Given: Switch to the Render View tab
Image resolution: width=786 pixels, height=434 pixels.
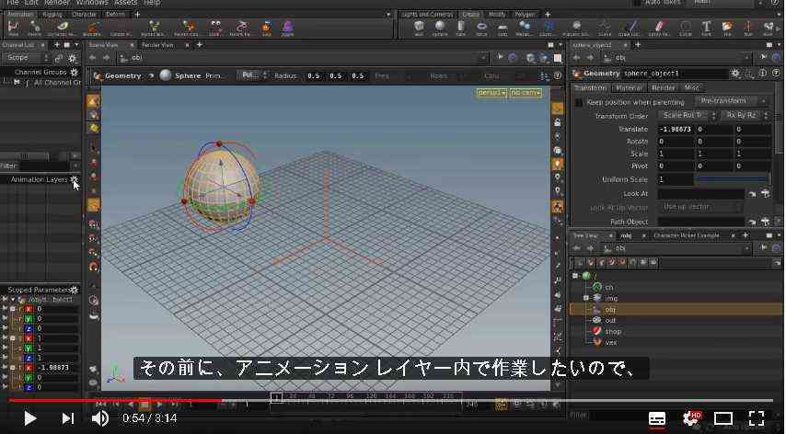Looking at the screenshot, I should click(158, 45).
